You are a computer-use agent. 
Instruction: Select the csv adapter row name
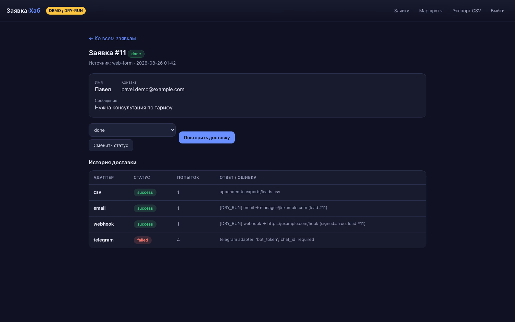pyautogui.click(x=97, y=192)
